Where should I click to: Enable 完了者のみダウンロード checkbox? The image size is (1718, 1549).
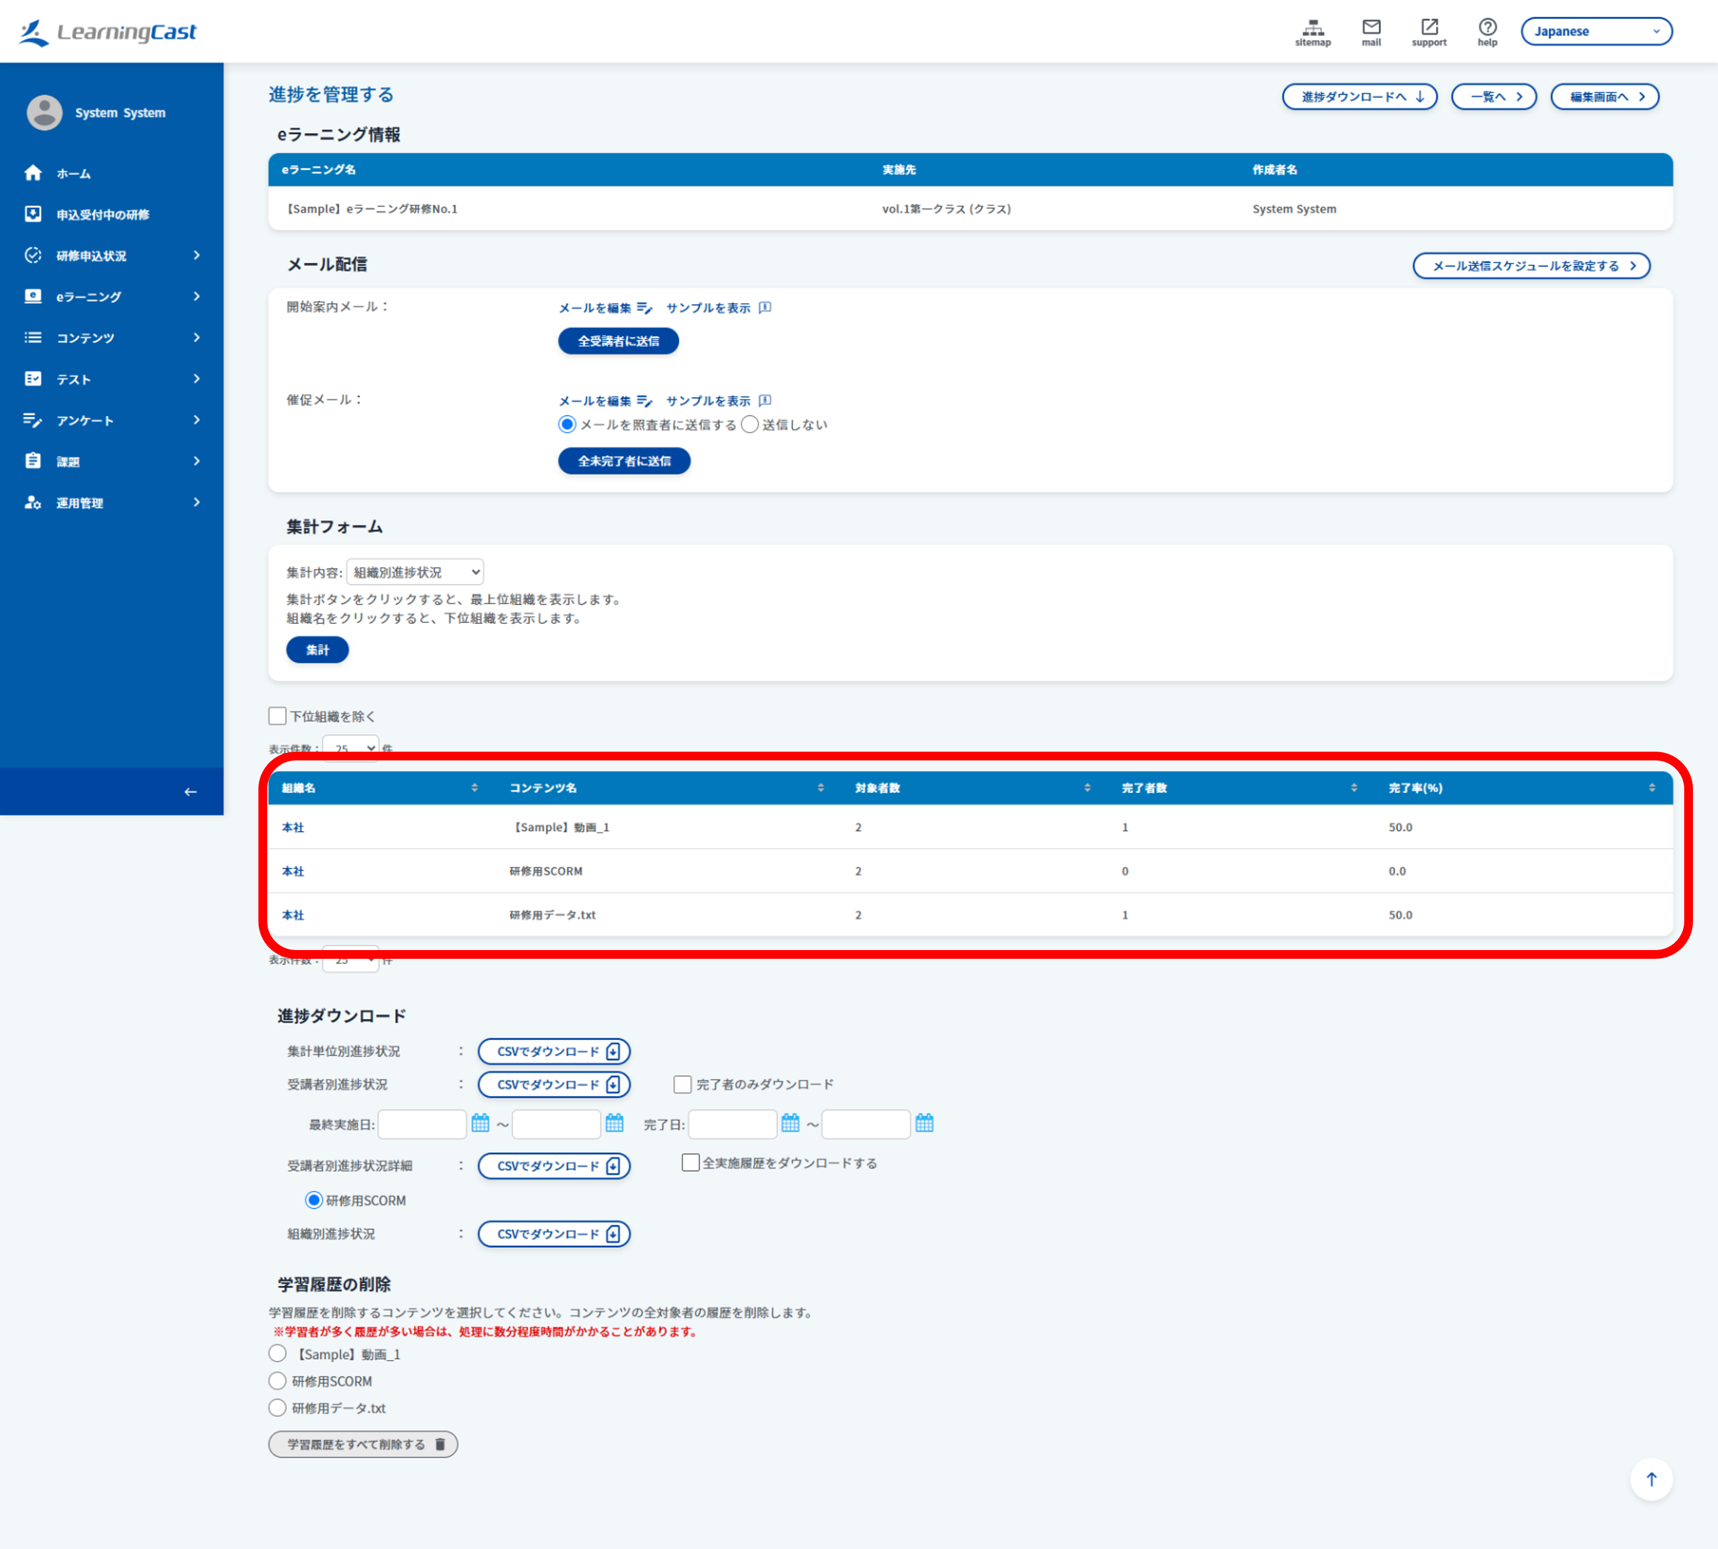(681, 1083)
